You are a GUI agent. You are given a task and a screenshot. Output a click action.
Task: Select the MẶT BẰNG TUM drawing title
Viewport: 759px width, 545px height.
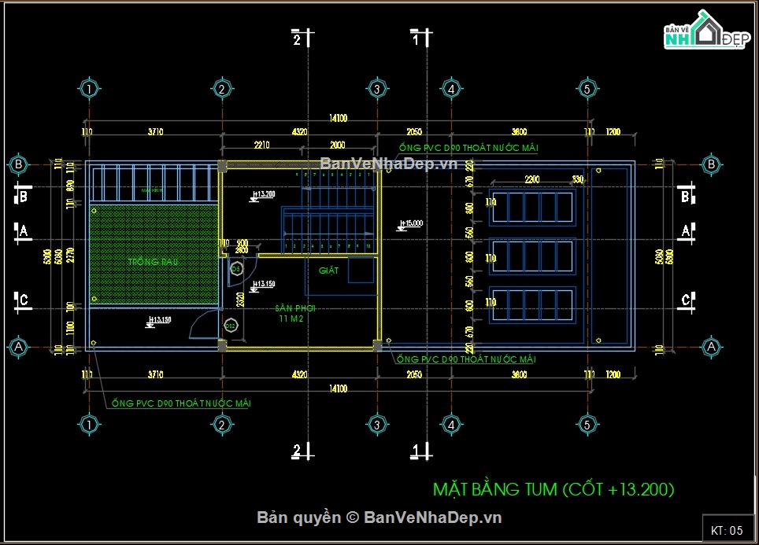[x=554, y=489]
